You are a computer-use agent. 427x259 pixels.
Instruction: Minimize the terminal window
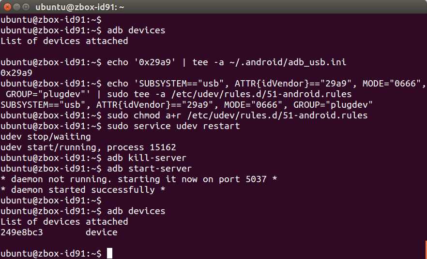click(16, 7)
